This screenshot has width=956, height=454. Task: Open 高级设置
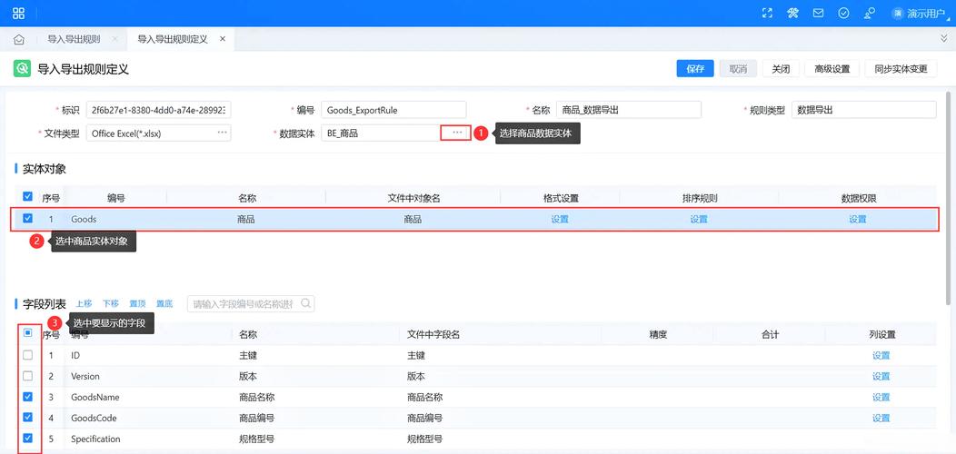[x=832, y=69]
